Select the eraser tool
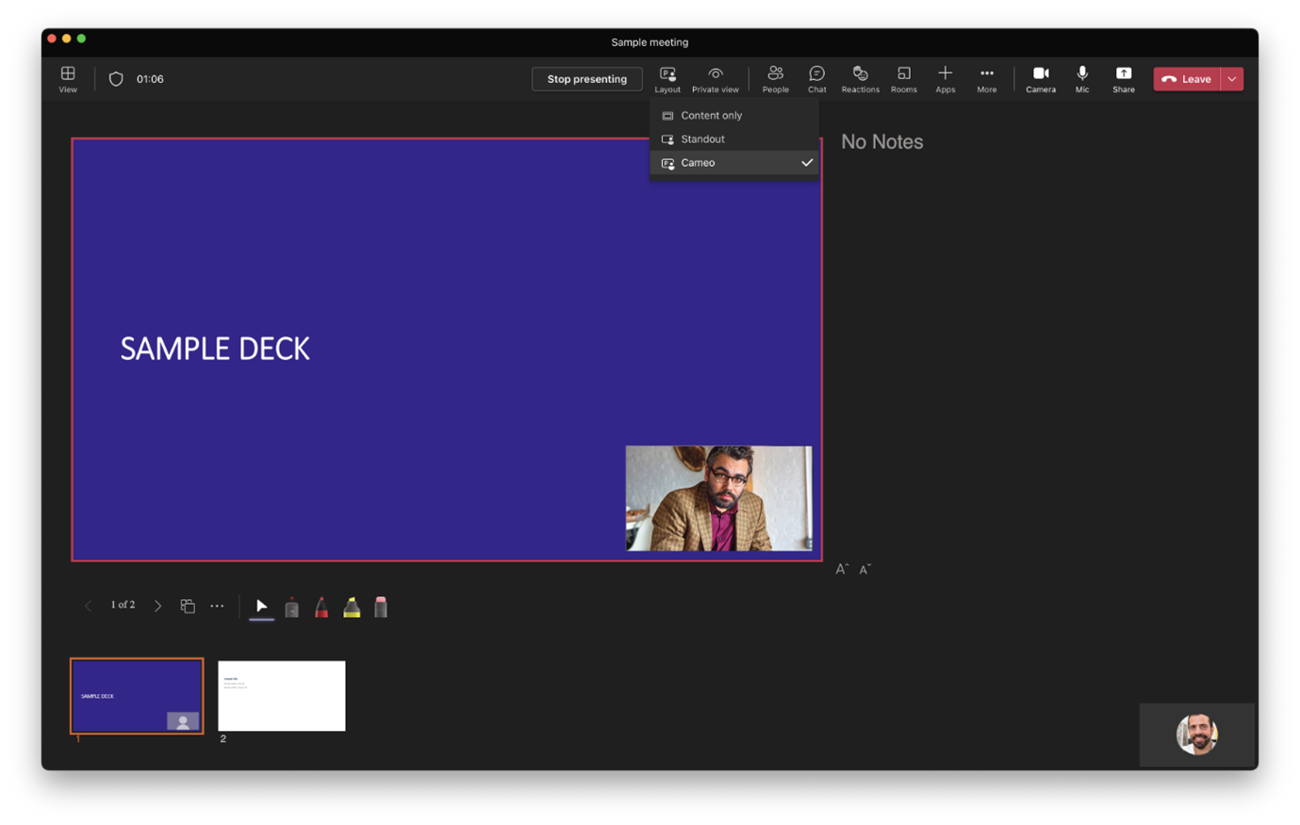Image resolution: width=1300 pixels, height=825 pixels. click(381, 607)
